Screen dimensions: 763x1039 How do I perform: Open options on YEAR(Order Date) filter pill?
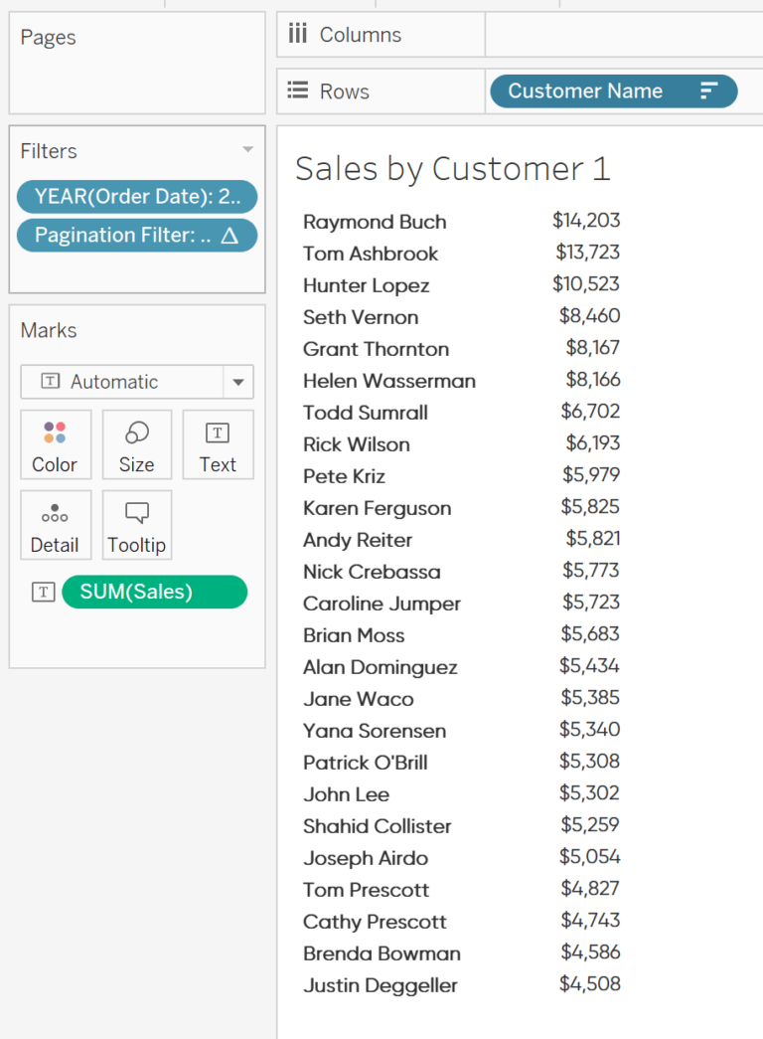tap(136, 196)
